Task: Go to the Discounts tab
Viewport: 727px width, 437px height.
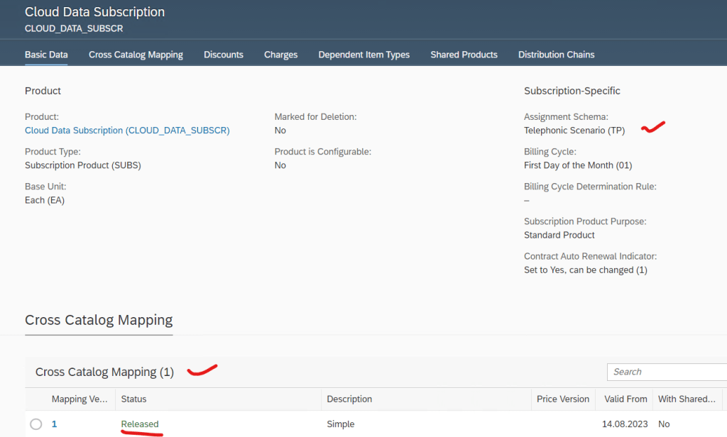Action: tap(223, 55)
